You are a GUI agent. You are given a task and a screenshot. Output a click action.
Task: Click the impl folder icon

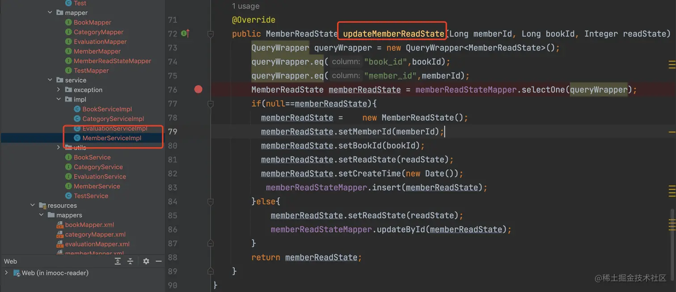pos(68,100)
